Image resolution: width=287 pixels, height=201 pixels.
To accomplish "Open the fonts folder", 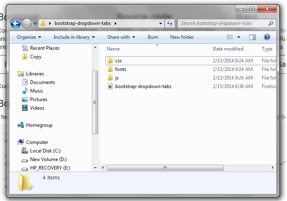I will pyautogui.click(x=120, y=69).
